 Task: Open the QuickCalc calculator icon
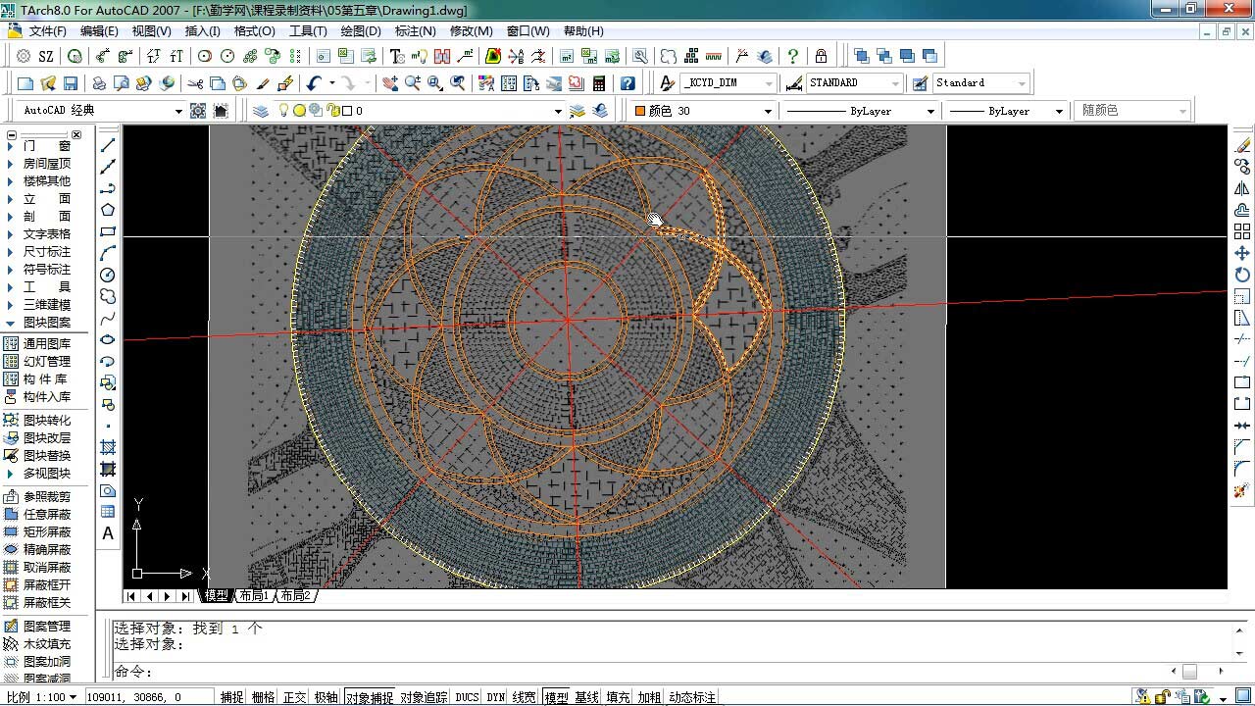[x=599, y=83]
